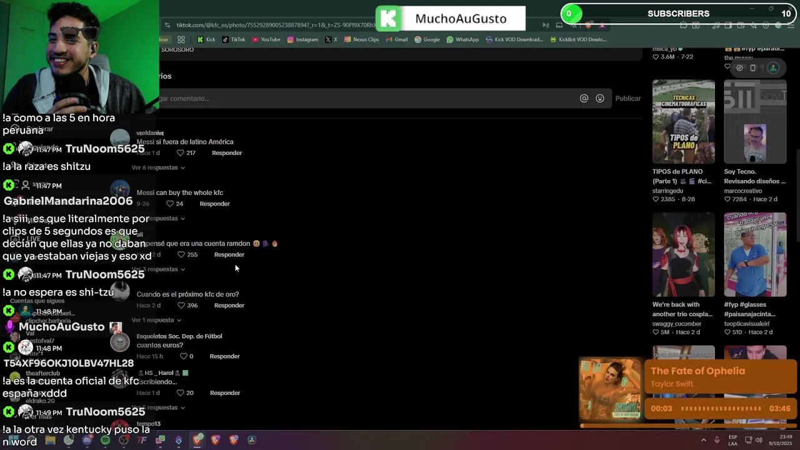
Task: Reply to 'Messi si fuera de latino América' comment
Action: click(x=227, y=153)
